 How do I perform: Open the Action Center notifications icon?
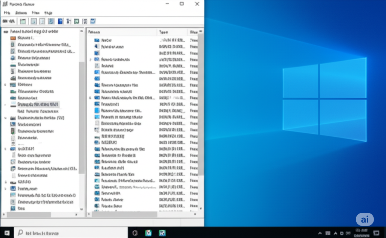tap(376, 233)
